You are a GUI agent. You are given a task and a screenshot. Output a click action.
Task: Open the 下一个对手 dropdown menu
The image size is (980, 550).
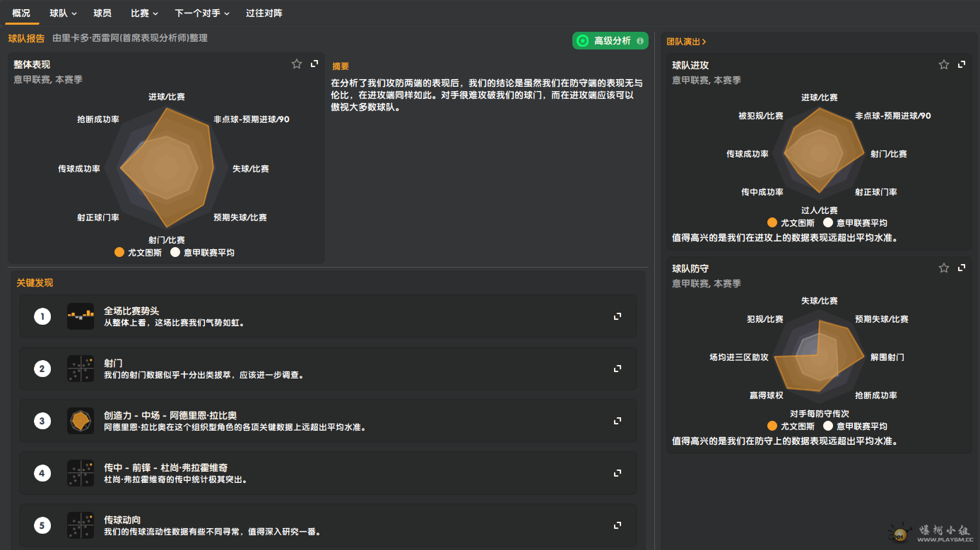click(x=202, y=13)
